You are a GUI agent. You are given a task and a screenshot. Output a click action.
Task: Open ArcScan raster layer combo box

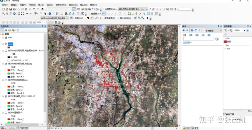point(55,18)
